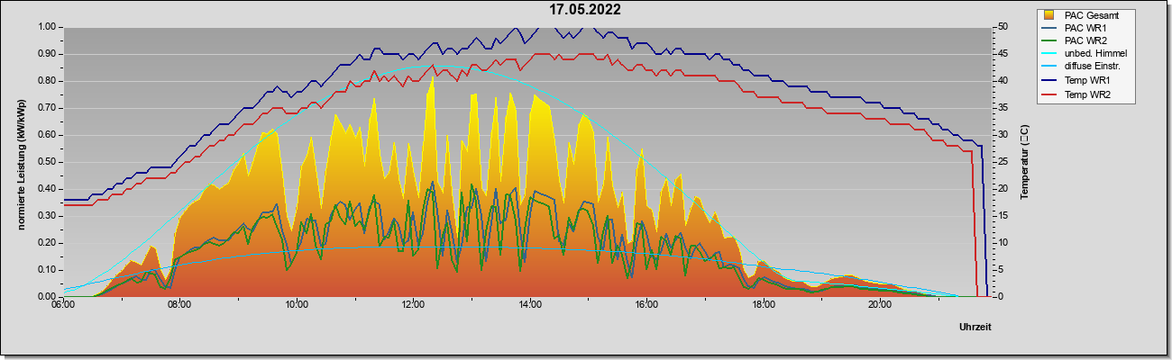Click the 06:00 time axis label
1172x360 pixels.
tap(63, 305)
